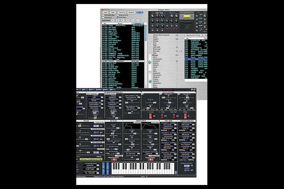
Task: Select the highlighted preset row 011
Action: (x=196, y=59)
